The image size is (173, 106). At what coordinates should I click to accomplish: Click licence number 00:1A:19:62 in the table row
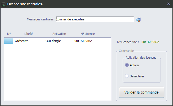[x=83, y=41]
